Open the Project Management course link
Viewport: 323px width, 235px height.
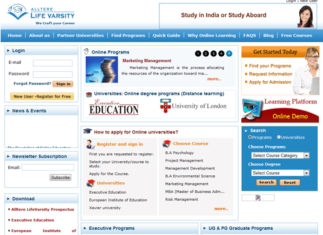coord(184,161)
